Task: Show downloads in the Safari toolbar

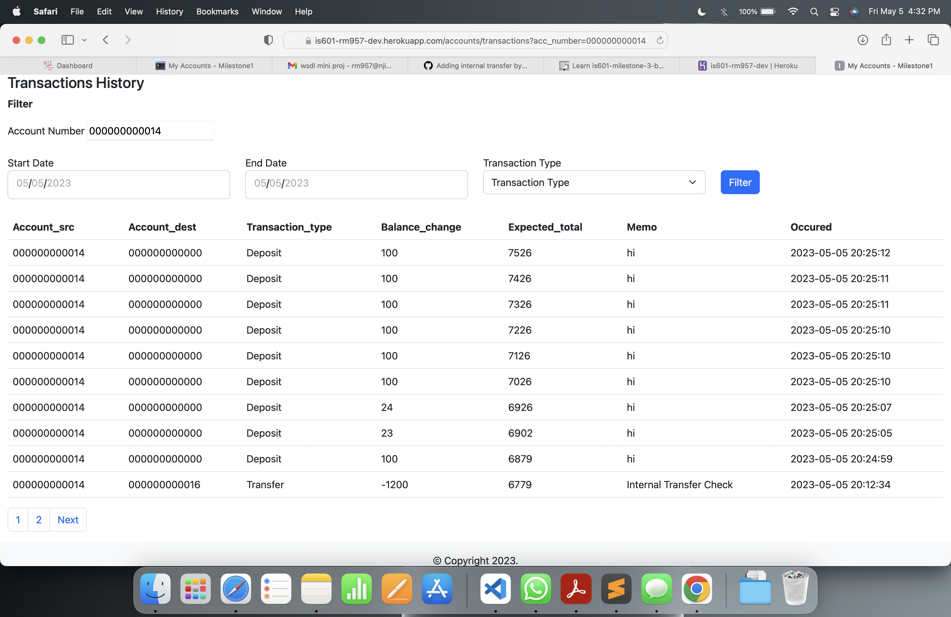Action: point(862,40)
